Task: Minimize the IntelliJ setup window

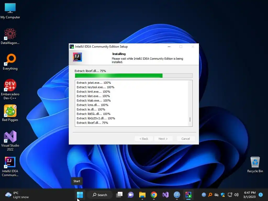Action: click(x=169, y=47)
